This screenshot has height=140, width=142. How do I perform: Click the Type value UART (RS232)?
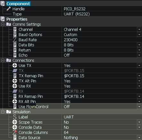point(77,14)
